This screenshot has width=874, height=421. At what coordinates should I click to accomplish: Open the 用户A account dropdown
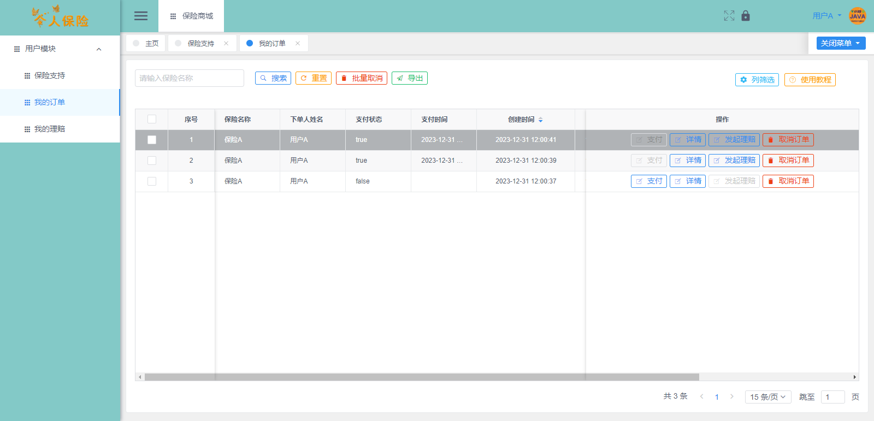click(826, 16)
